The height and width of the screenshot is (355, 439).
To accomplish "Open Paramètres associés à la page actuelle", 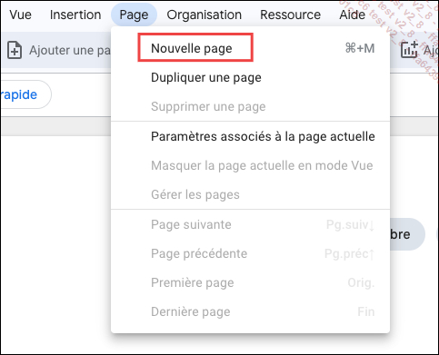I will [x=251, y=136].
